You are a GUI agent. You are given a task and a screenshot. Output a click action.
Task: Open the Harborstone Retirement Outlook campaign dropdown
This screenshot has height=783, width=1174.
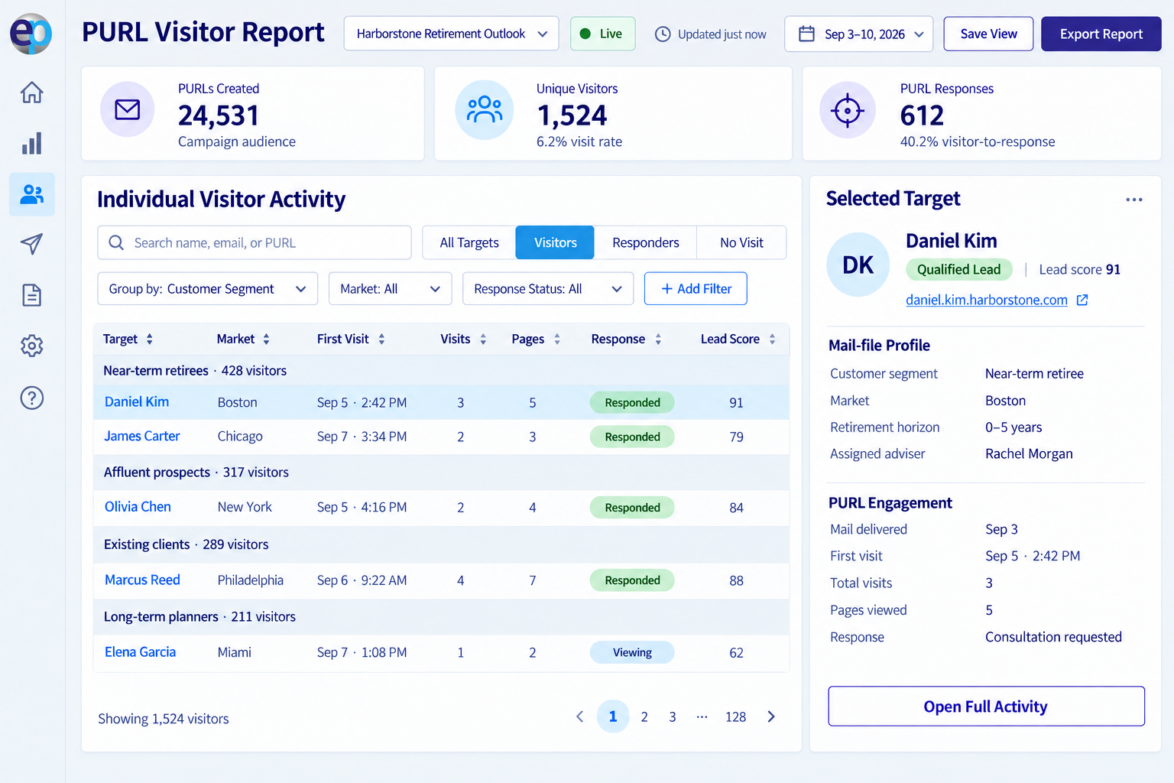click(451, 34)
